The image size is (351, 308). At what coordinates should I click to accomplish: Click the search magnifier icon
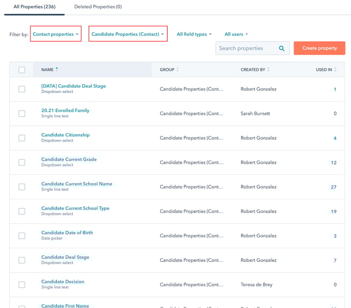(282, 48)
